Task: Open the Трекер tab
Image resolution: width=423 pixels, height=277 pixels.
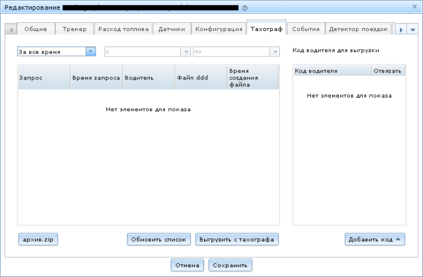Action: (x=75, y=29)
